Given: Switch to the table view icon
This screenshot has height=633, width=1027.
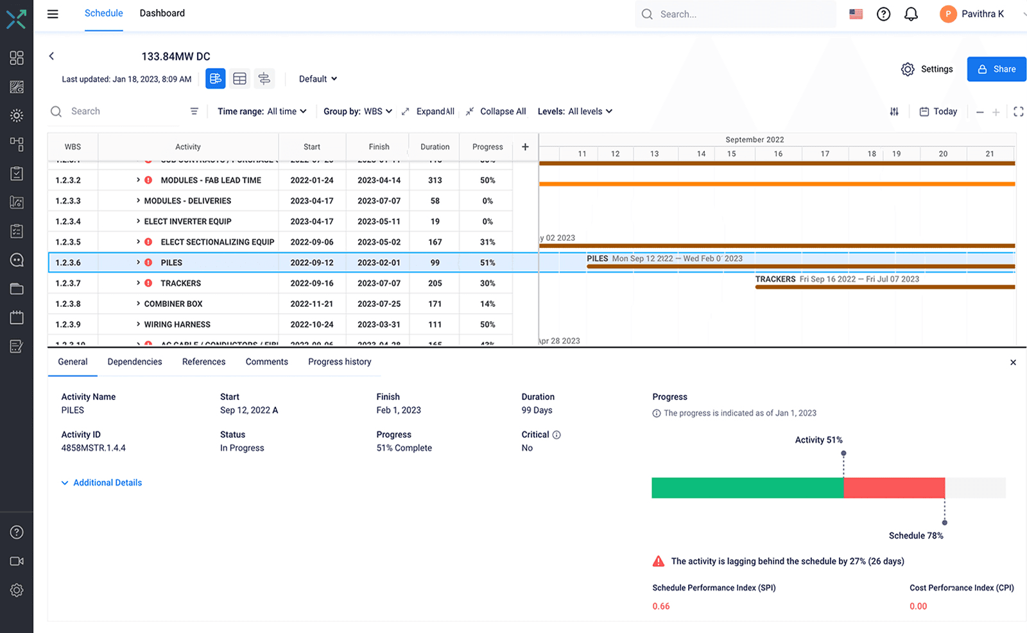Looking at the screenshot, I should 239,78.
